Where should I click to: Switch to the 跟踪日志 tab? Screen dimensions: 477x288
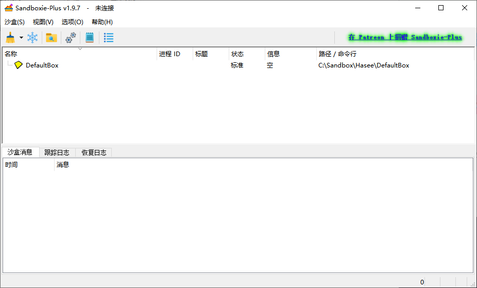[x=57, y=153]
